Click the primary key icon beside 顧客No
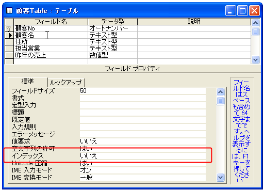 click(9, 28)
